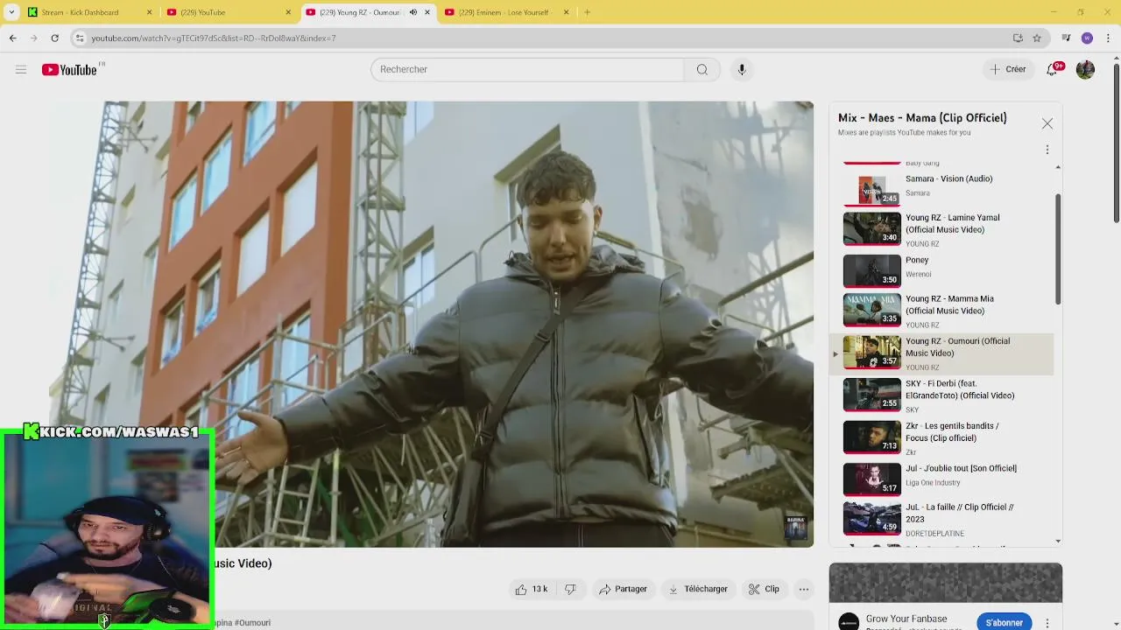Click the Clip scissors button
This screenshot has height=630, width=1121.
coord(764,589)
